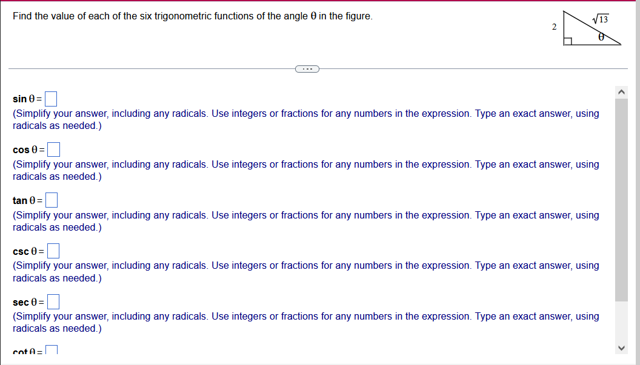This screenshot has height=365, width=640.
Task: Click the scrollbar down chevron
Action: [x=621, y=348]
